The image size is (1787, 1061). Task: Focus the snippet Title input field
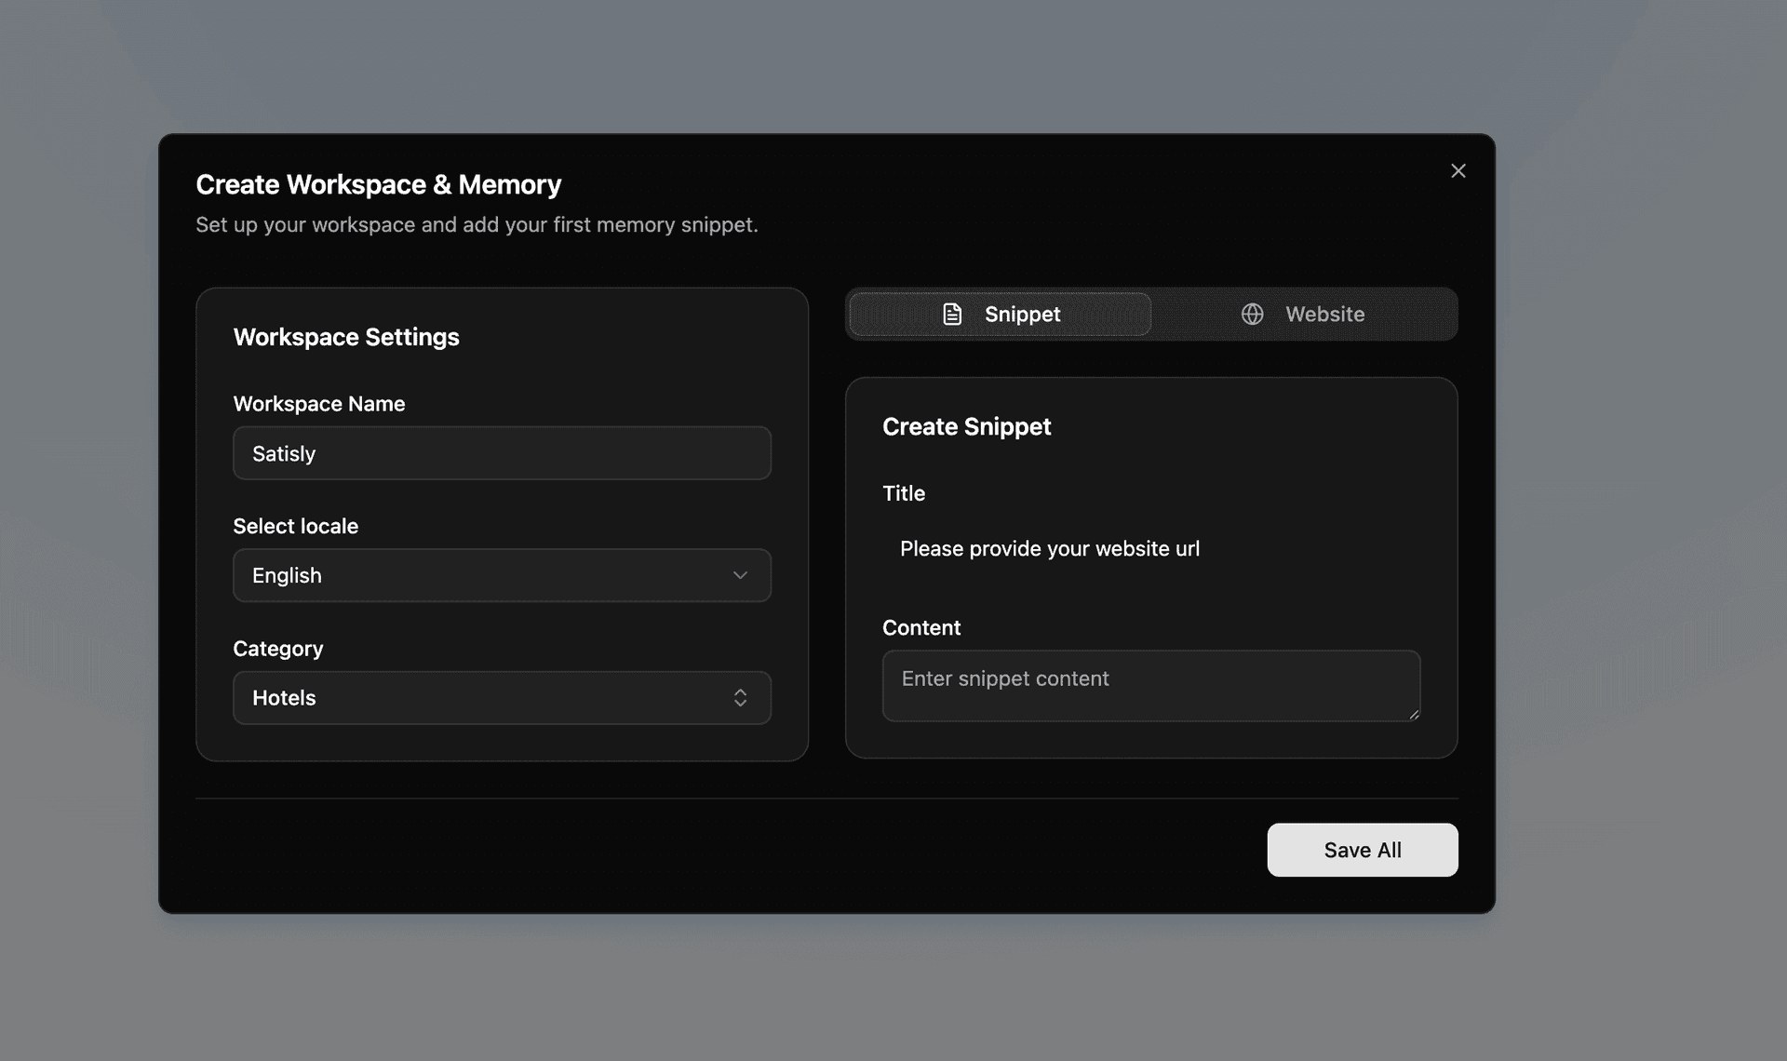pos(1150,549)
